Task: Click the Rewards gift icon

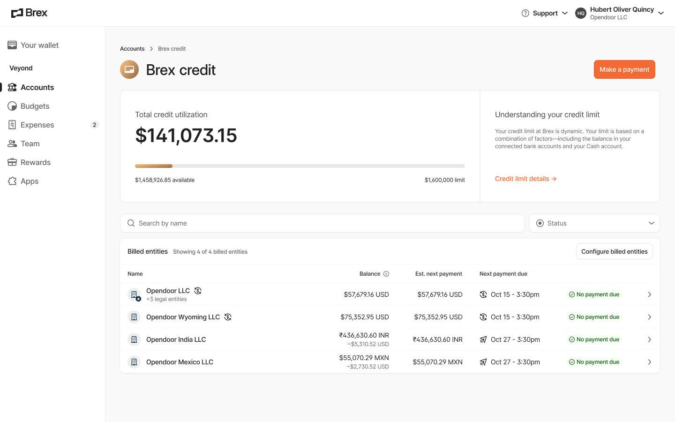Action: 12,162
